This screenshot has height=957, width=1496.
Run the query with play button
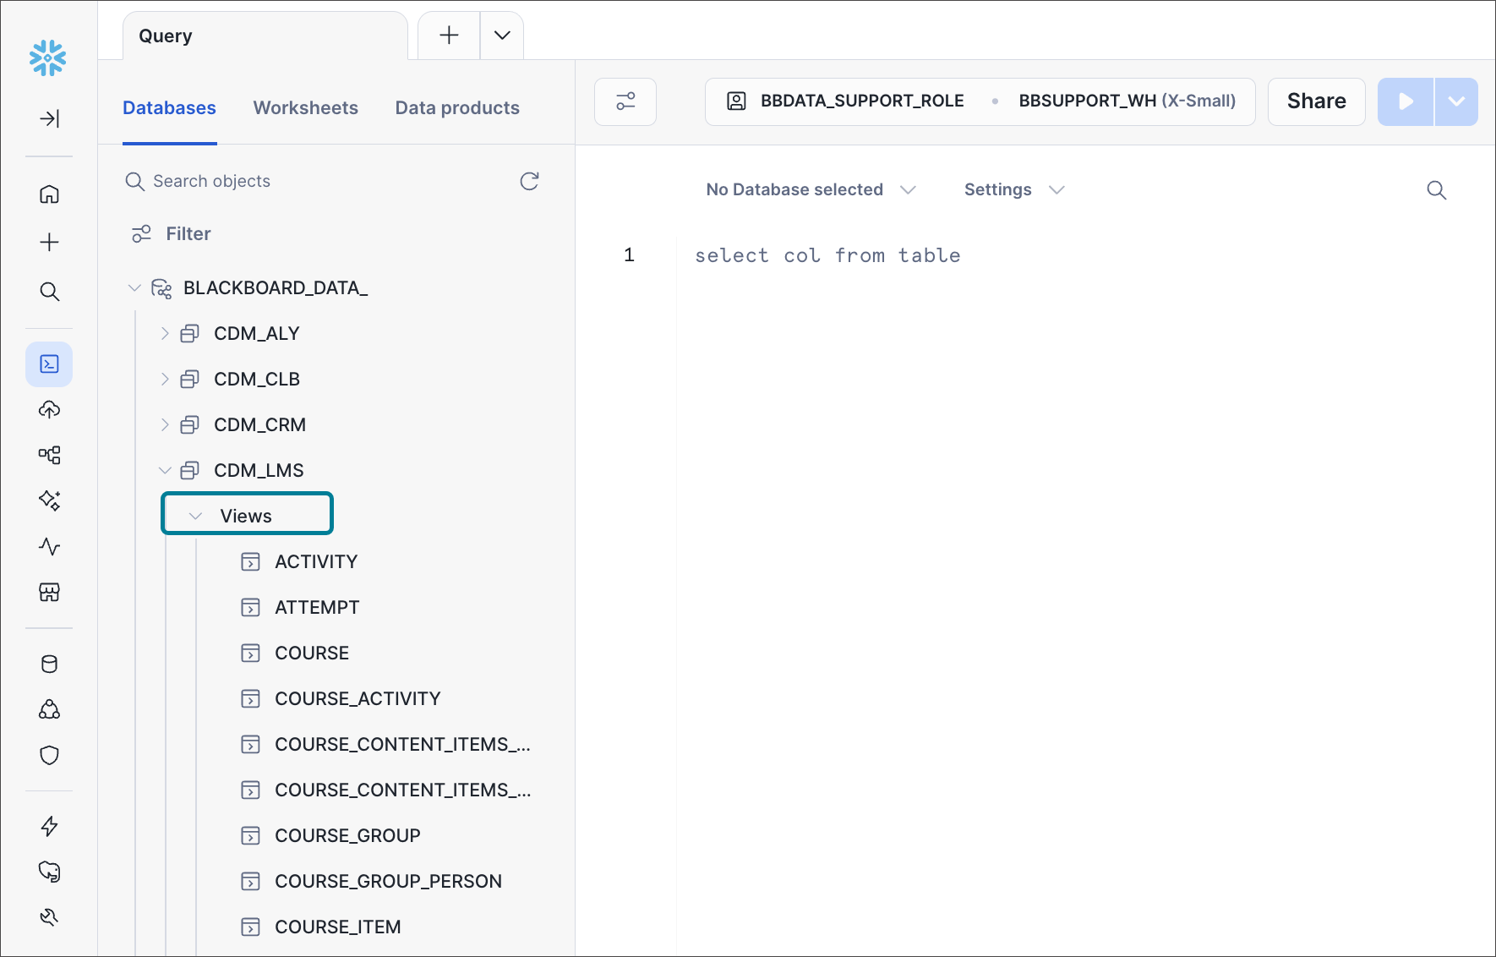(1405, 101)
